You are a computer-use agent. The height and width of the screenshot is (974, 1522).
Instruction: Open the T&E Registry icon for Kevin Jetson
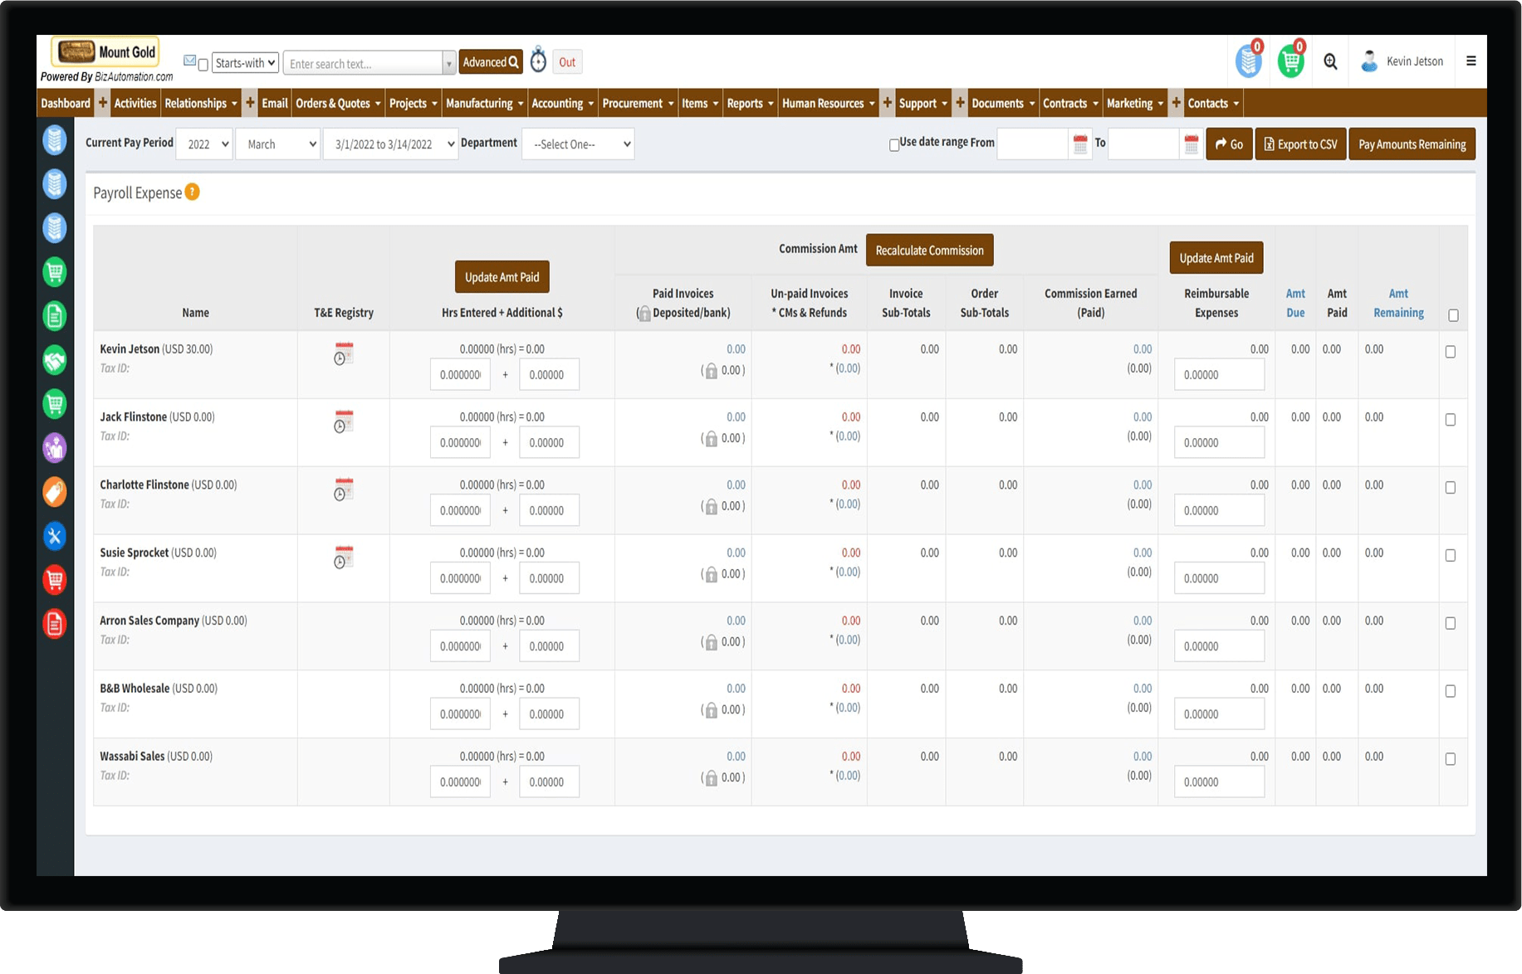click(x=343, y=353)
